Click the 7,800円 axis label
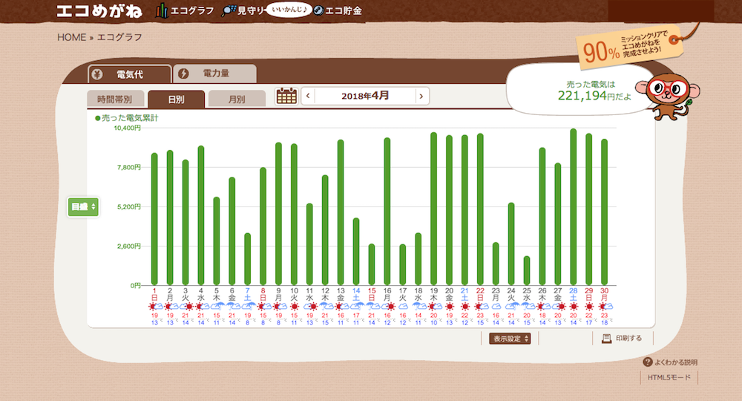The width and height of the screenshot is (742, 401). coord(128,167)
